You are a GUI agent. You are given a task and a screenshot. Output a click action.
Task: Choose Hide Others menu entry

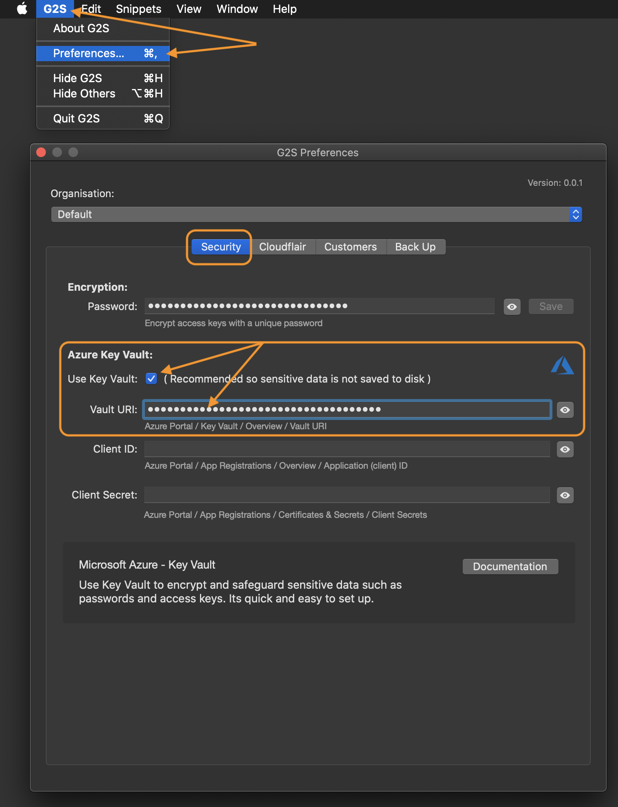[x=103, y=93]
